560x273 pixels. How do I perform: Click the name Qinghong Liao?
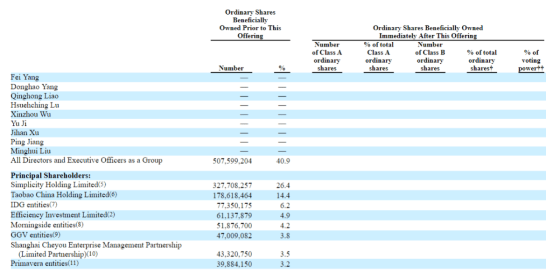[35, 96]
